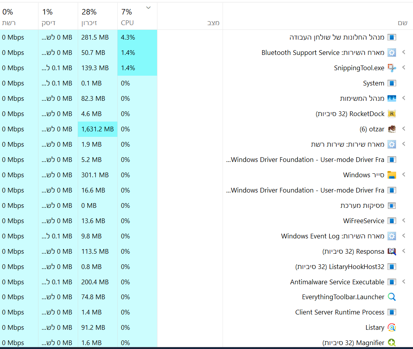413x349 pixels.
Task: Click the Windows Explorer folder icon
Action: coord(391,175)
